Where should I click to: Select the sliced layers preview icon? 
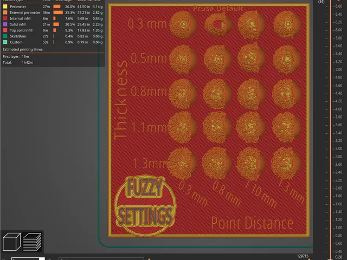point(33,242)
